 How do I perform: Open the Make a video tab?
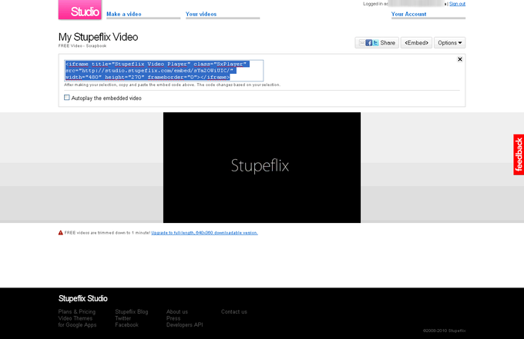tap(124, 14)
